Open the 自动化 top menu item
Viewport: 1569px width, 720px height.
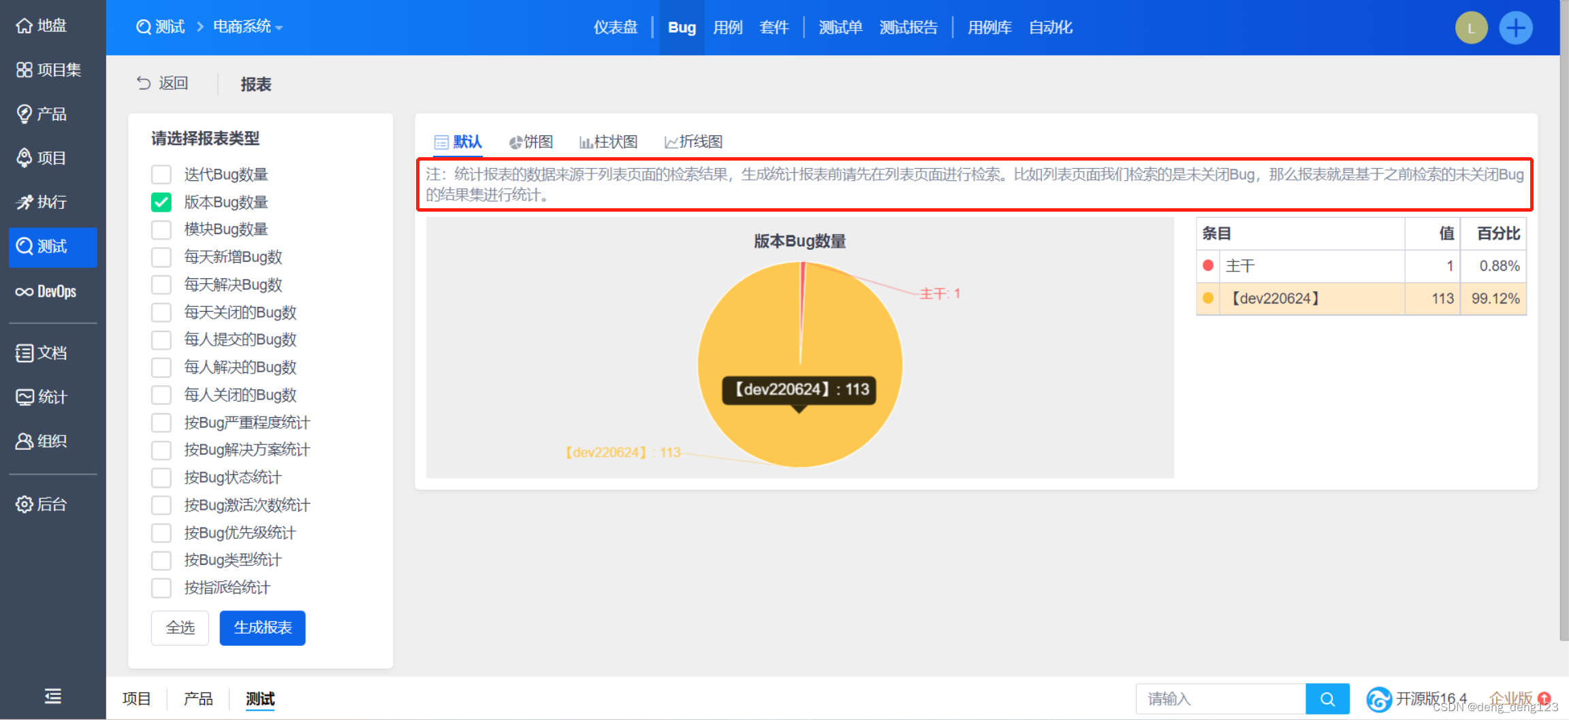pyautogui.click(x=1051, y=27)
